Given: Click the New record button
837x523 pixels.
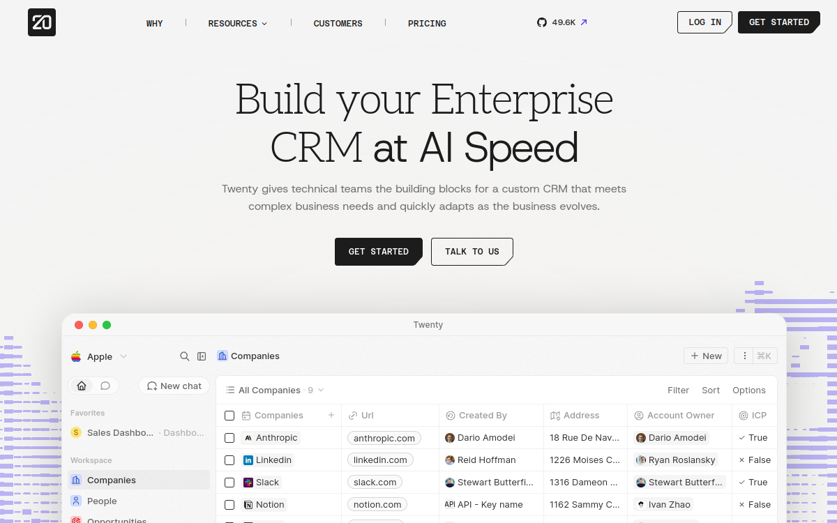Looking at the screenshot, I should click(706, 356).
